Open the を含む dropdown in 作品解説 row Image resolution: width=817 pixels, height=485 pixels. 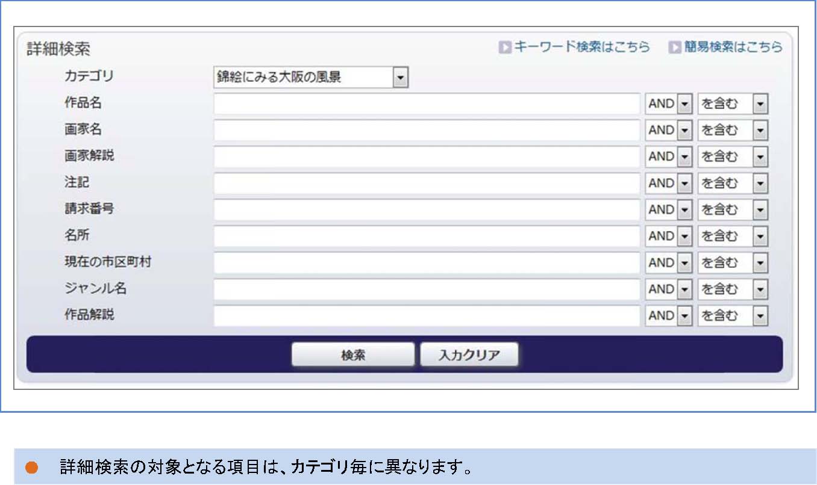click(733, 315)
